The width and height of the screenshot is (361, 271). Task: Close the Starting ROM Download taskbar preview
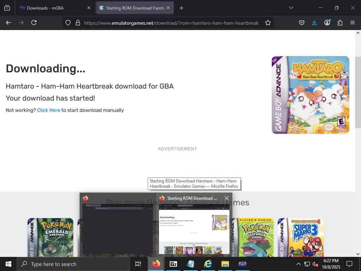pos(227,198)
